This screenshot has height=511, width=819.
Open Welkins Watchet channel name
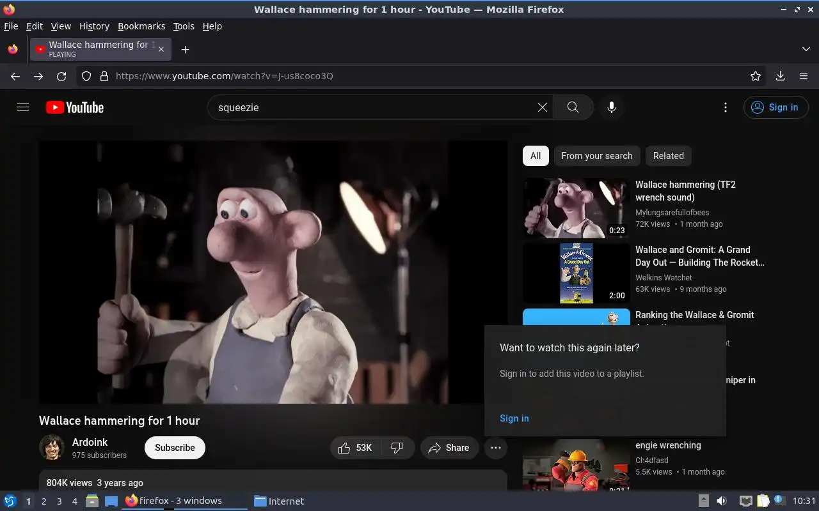click(x=664, y=277)
